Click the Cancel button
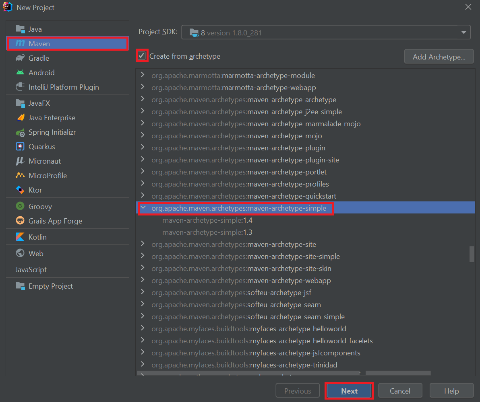Viewport: 480px width, 402px height. point(400,391)
